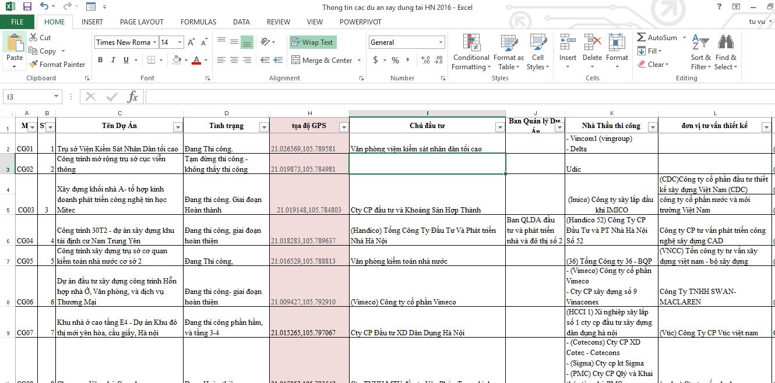Image resolution: width=775 pixels, height=383 pixels.
Task: Open the font name dropdown
Action: [x=155, y=42]
